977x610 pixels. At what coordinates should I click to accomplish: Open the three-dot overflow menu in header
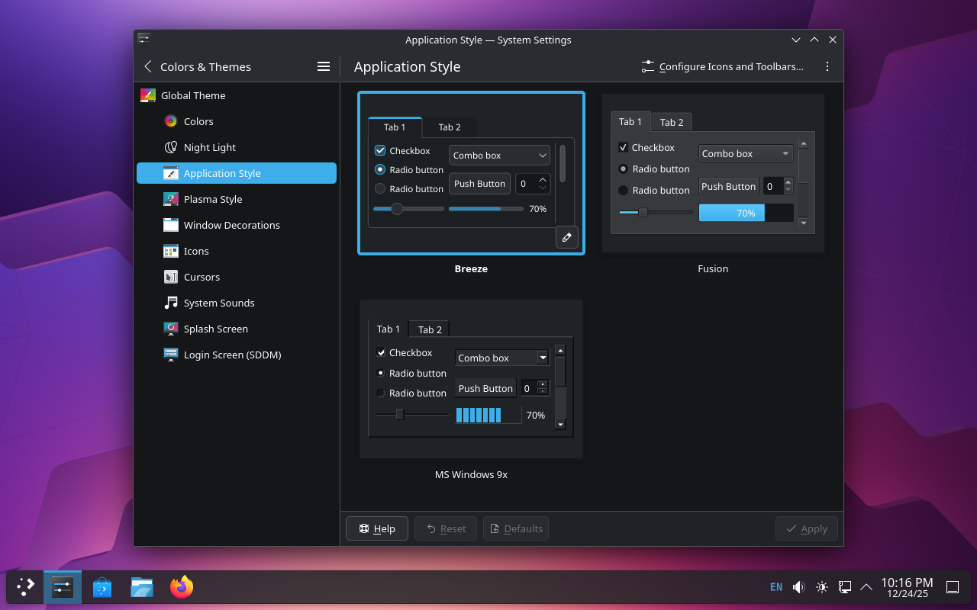(x=827, y=67)
